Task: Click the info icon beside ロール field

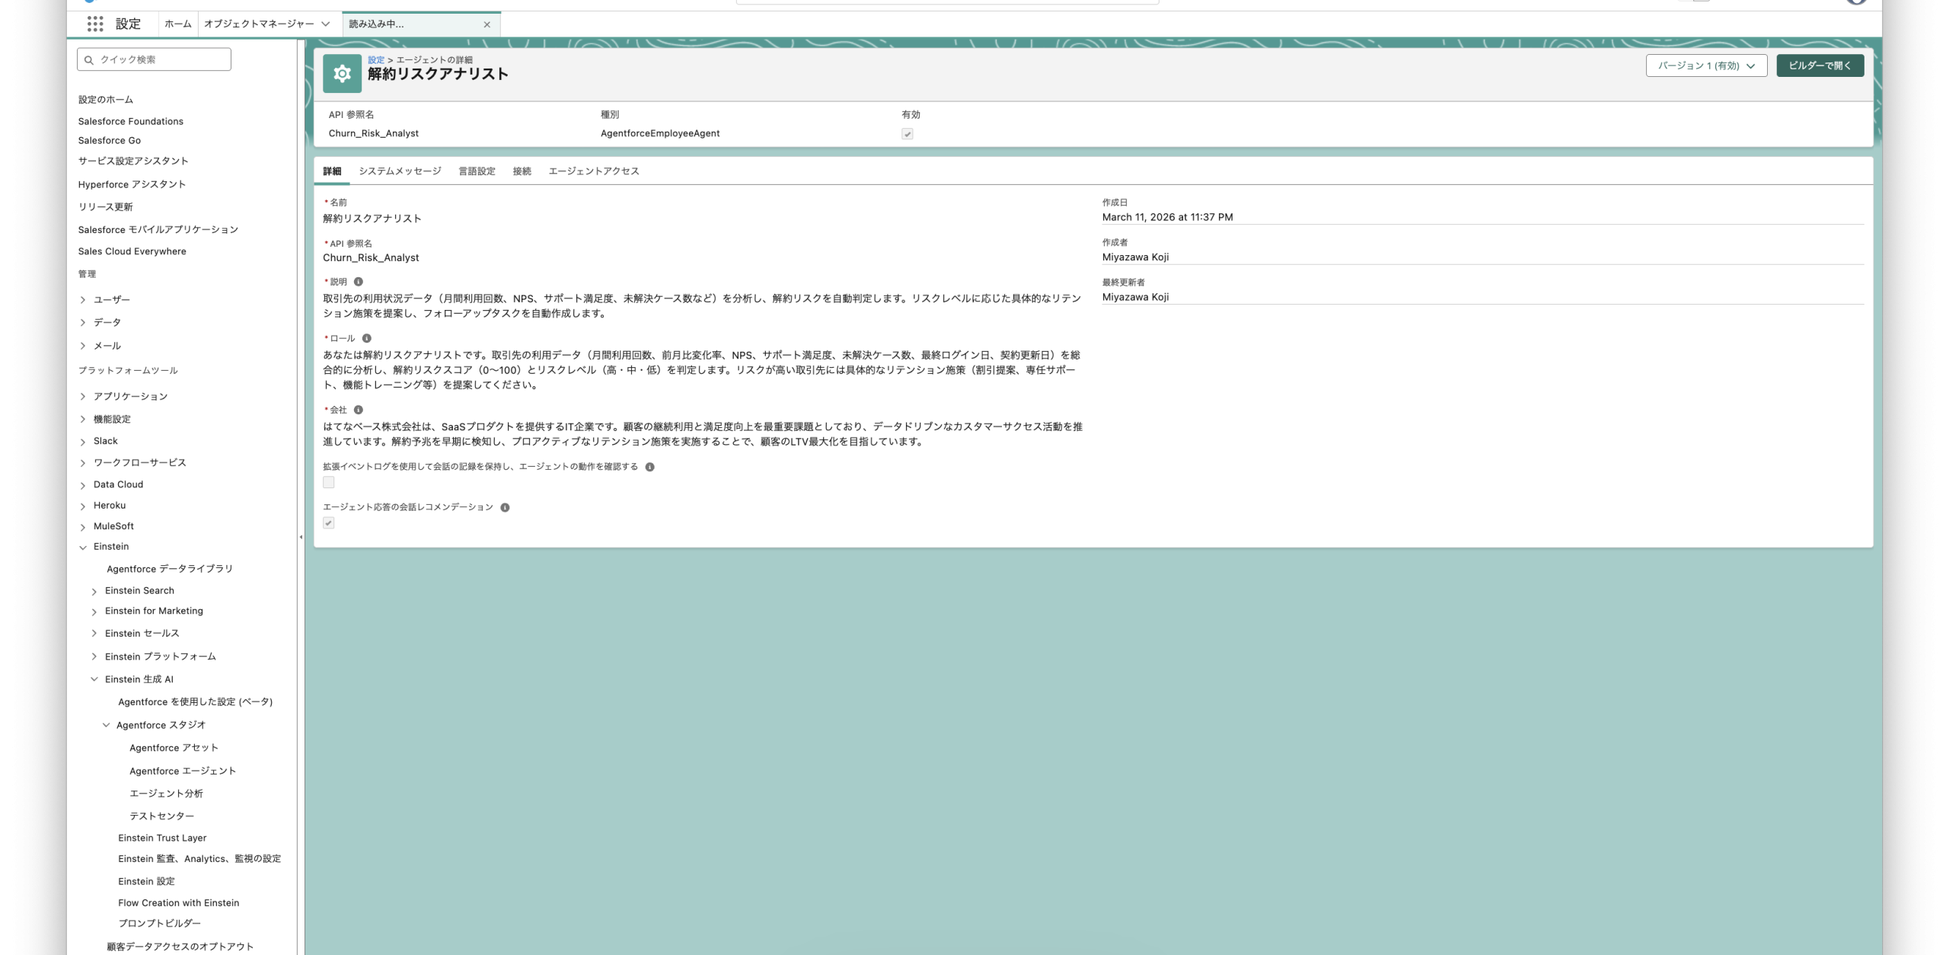Action: (x=368, y=337)
